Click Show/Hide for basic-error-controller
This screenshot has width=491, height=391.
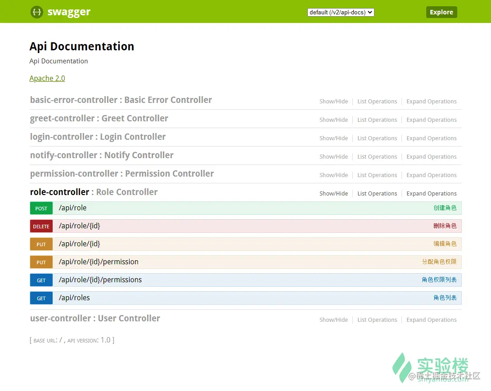(x=333, y=102)
